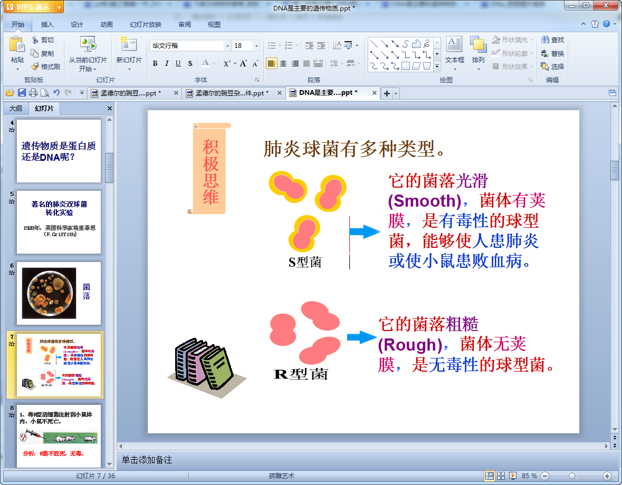Close the slide thumbnail panel
Viewport: 622px width, 485px height.
[110, 108]
